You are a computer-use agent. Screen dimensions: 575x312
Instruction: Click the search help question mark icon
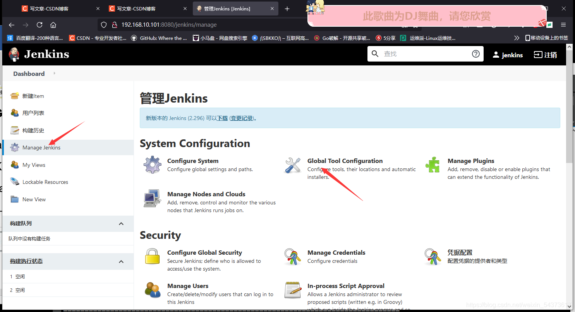(476, 54)
